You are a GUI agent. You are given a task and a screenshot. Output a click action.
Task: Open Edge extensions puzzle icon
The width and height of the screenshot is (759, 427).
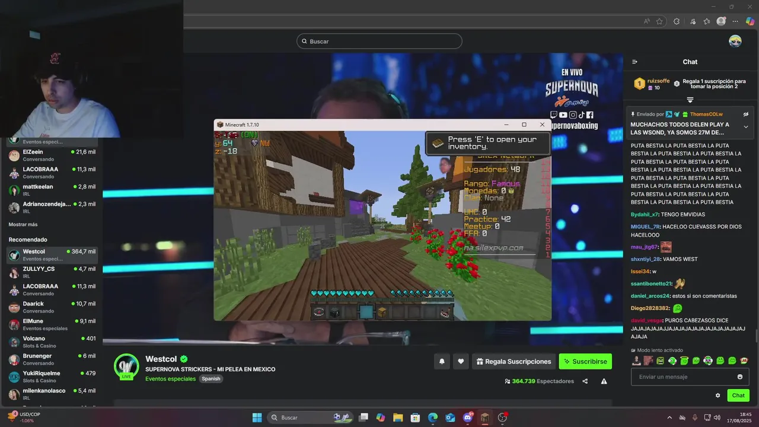(x=677, y=21)
